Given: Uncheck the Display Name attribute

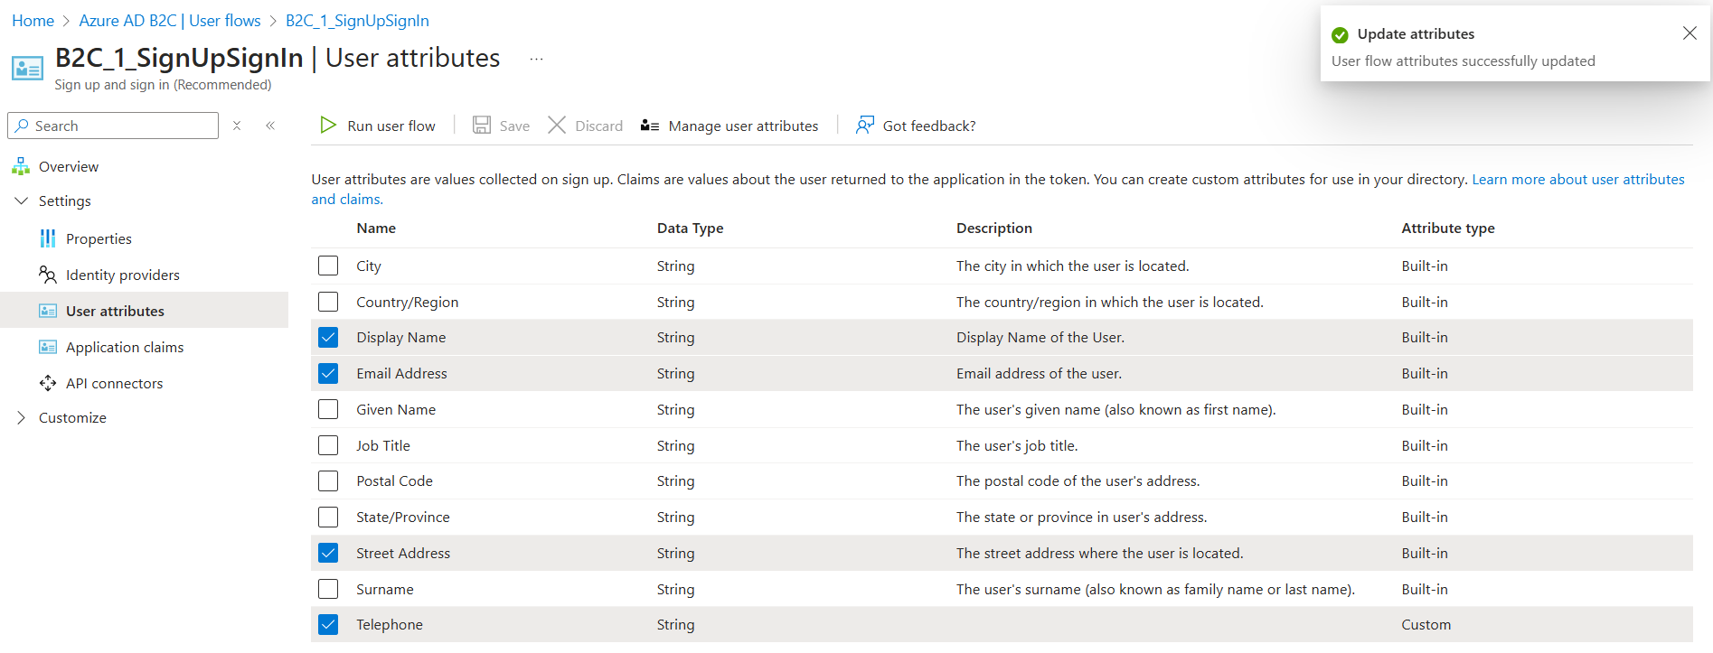Looking at the screenshot, I should 328,338.
